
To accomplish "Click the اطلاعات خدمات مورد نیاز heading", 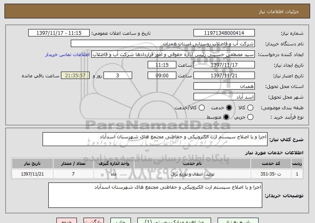I will point(274,153).
